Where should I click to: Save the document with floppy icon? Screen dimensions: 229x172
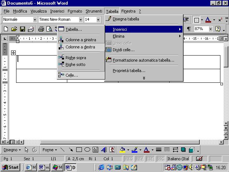[x=23, y=29]
